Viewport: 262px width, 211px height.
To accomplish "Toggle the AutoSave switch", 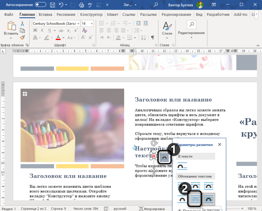I will [41, 5].
